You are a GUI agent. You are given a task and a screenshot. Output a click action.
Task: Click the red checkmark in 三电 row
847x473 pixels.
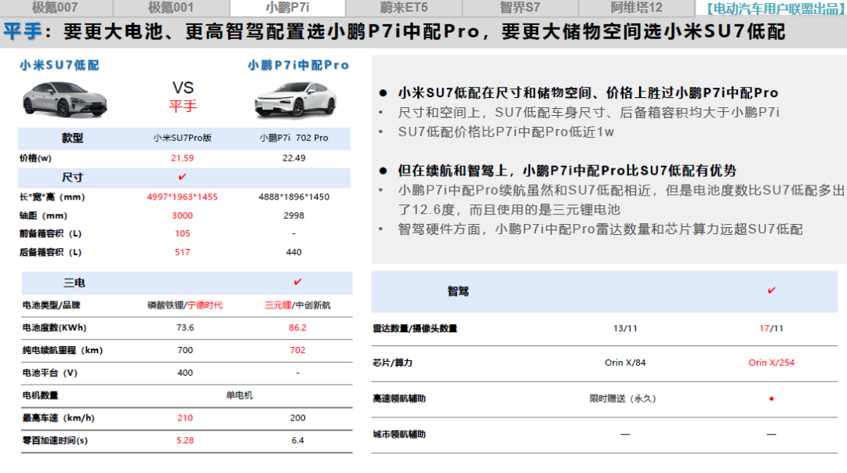pos(298,282)
